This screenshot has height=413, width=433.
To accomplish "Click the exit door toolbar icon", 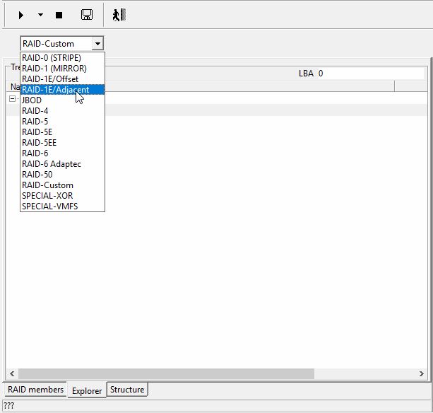I will [x=119, y=15].
